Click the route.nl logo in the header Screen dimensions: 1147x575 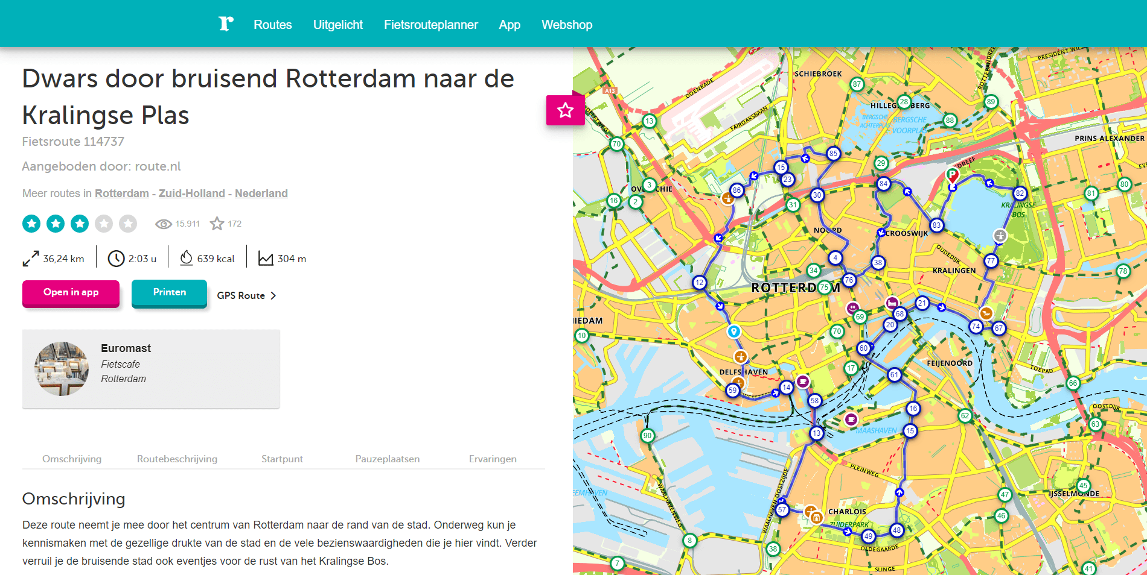pyautogui.click(x=226, y=24)
